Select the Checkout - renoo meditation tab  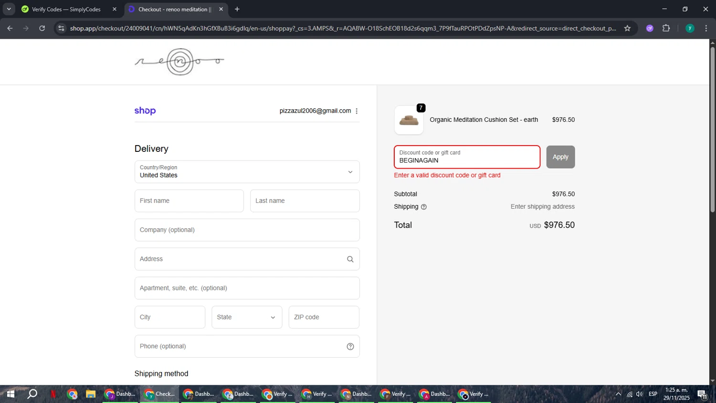pos(176,9)
